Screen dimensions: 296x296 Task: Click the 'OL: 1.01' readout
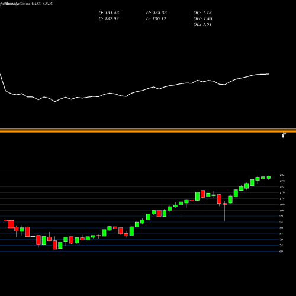tap(202, 25)
